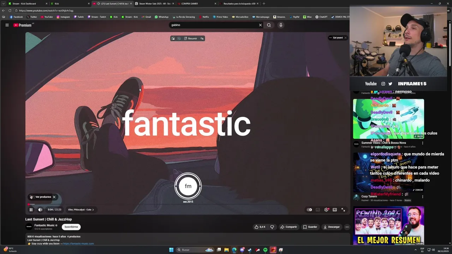
Task: Open a new browser tab with plus
Action: pyautogui.click(x=264, y=4)
